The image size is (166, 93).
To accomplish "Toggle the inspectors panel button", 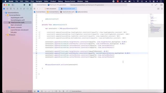I will coord(161,5).
